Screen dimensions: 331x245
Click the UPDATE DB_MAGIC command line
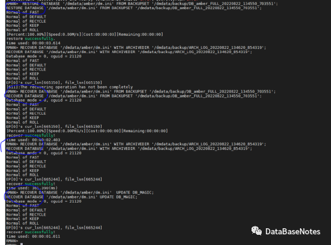point(80,192)
